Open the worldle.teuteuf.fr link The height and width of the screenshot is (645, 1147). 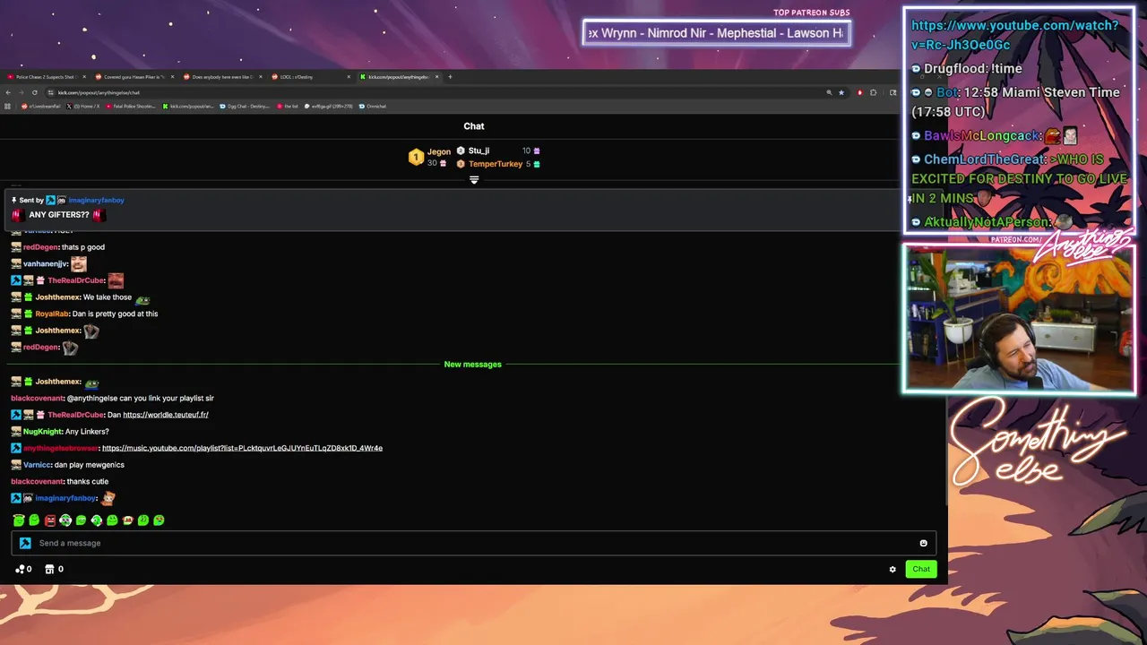tap(166, 415)
